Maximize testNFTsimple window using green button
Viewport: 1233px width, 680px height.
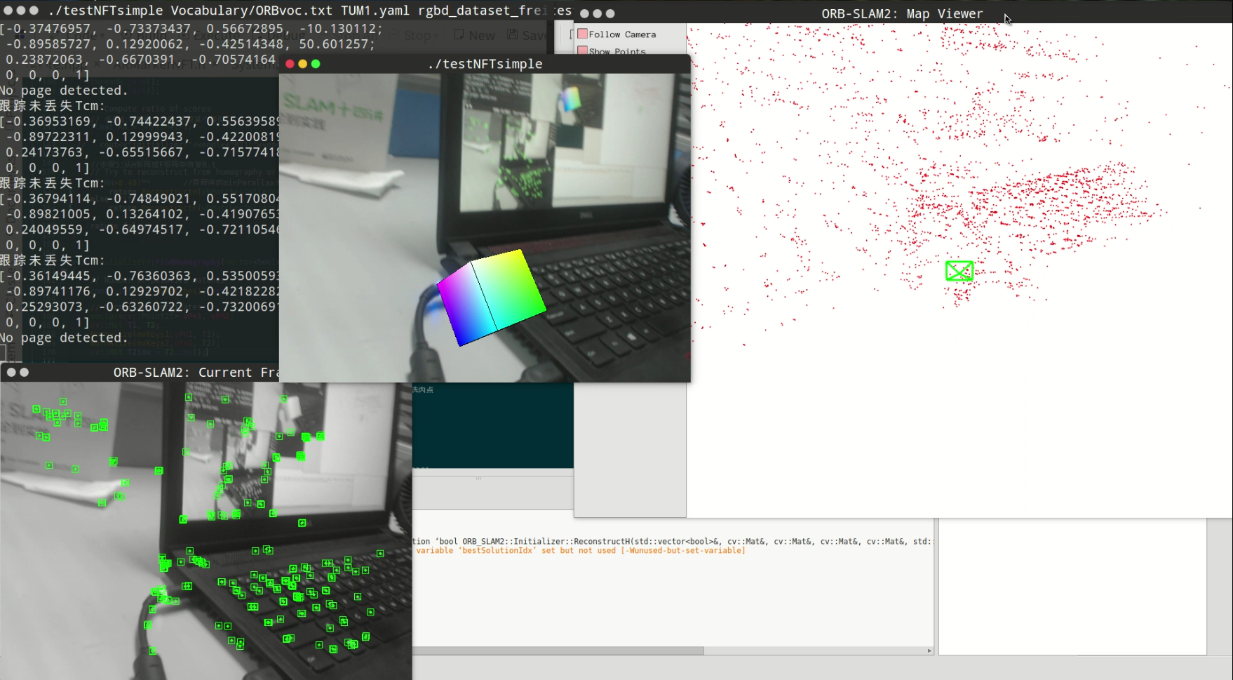coord(316,64)
